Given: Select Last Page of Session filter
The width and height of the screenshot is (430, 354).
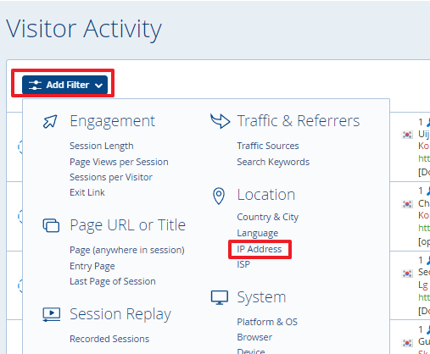Looking at the screenshot, I should coord(113,281).
